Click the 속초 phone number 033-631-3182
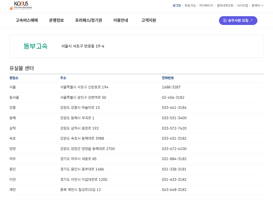The width and height of the screenshot is (273, 201). click(x=174, y=138)
